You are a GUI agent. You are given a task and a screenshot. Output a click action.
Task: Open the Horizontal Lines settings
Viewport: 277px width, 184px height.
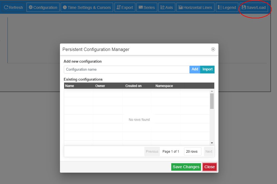click(x=195, y=7)
